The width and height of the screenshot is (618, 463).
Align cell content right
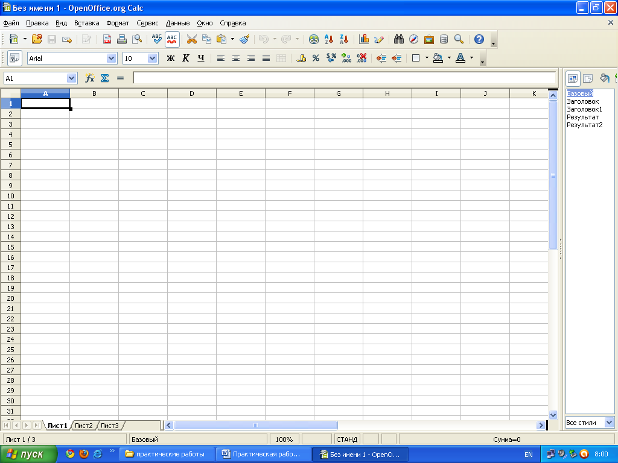[251, 58]
